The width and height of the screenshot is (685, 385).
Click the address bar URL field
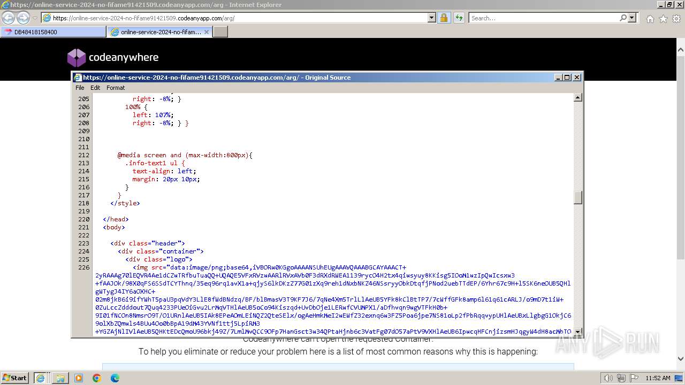pos(239,18)
